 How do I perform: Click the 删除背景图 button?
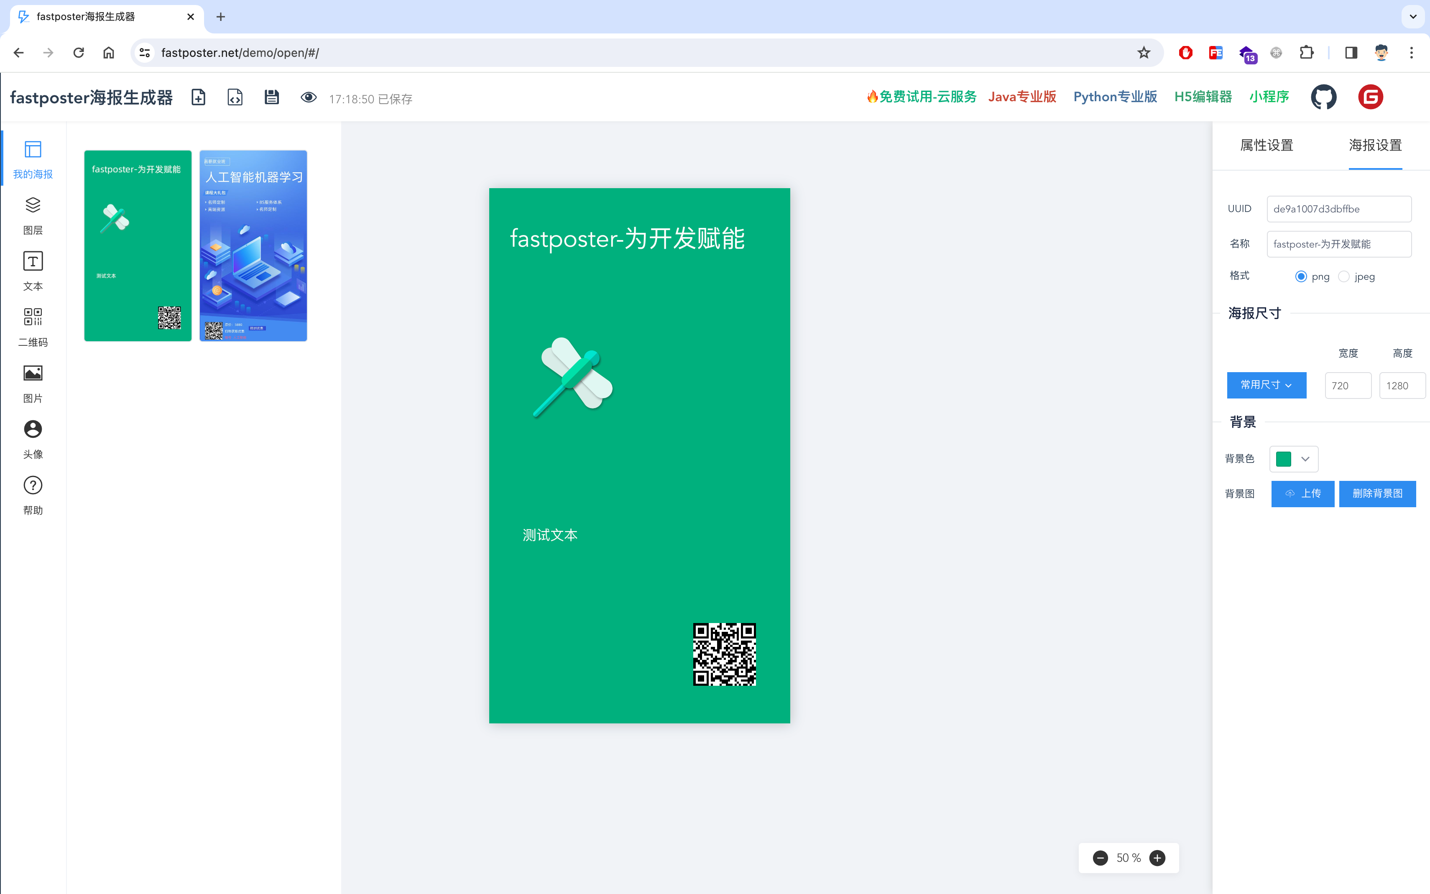click(x=1377, y=494)
